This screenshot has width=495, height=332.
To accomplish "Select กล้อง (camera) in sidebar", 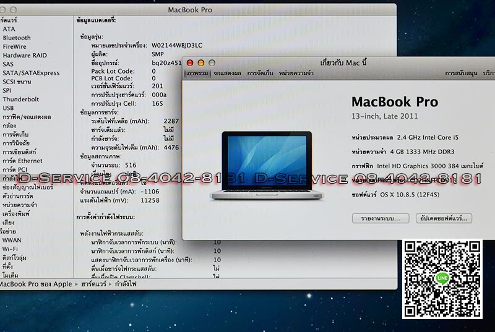I will (9, 126).
